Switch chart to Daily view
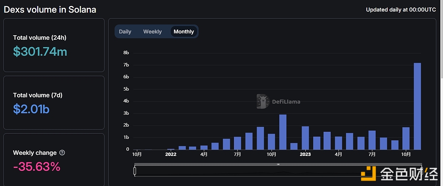 (x=125, y=32)
